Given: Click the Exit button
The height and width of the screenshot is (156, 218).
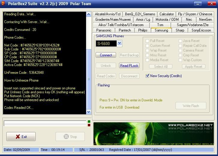Looking at the screenshot, I should (21, 136).
